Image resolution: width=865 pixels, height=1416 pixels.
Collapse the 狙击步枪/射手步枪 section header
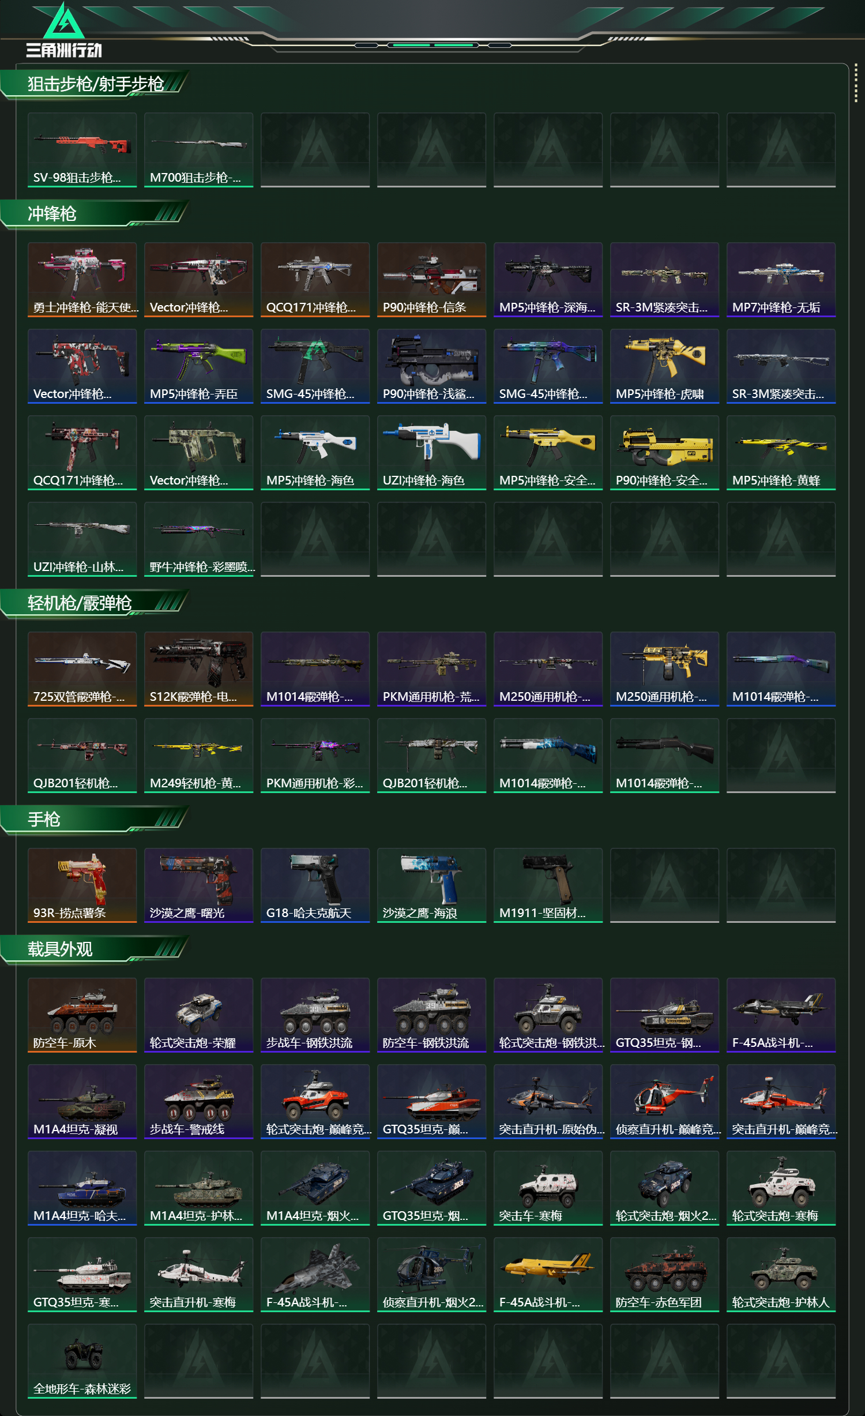pyautogui.click(x=95, y=84)
